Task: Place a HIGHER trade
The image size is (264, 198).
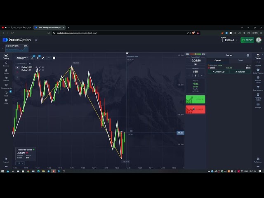Action: tap(195, 99)
